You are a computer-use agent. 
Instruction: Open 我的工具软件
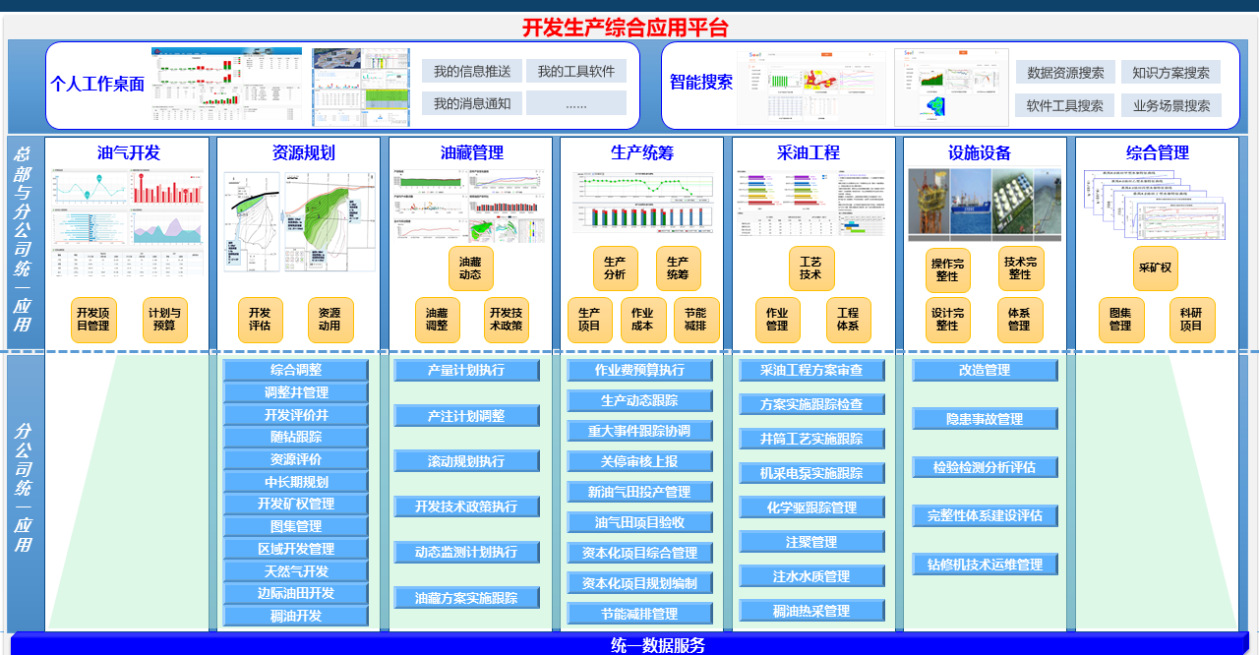click(x=575, y=72)
